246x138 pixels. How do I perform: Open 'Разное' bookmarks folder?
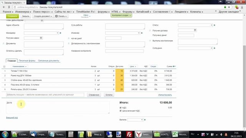coord(8,12)
